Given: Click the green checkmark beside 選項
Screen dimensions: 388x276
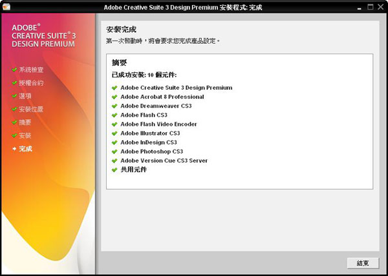Looking at the screenshot, I should pyautogui.click(x=14, y=95).
